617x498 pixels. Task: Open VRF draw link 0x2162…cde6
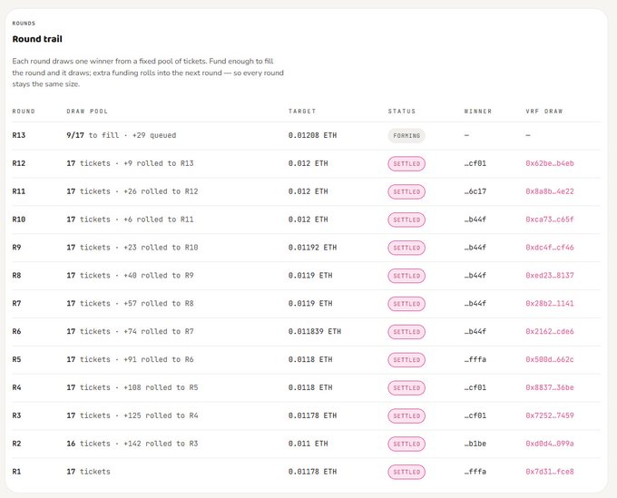pyautogui.click(x=549, y=331)
